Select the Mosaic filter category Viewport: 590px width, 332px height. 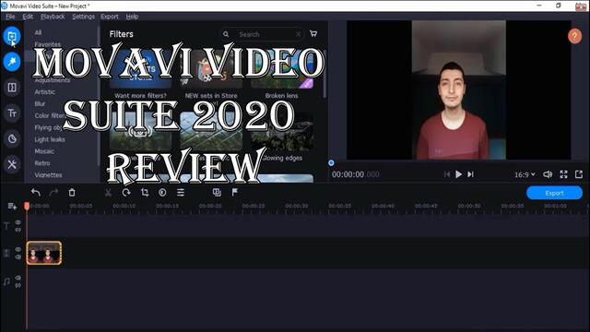pos(44,151)
